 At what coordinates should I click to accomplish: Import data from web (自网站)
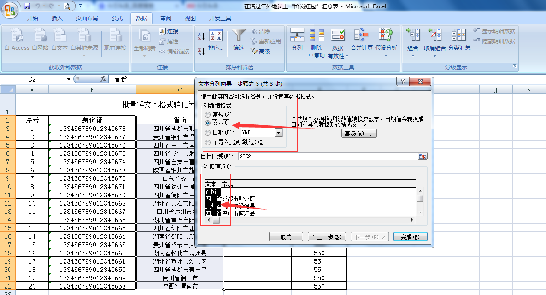(x=40, y=40)
